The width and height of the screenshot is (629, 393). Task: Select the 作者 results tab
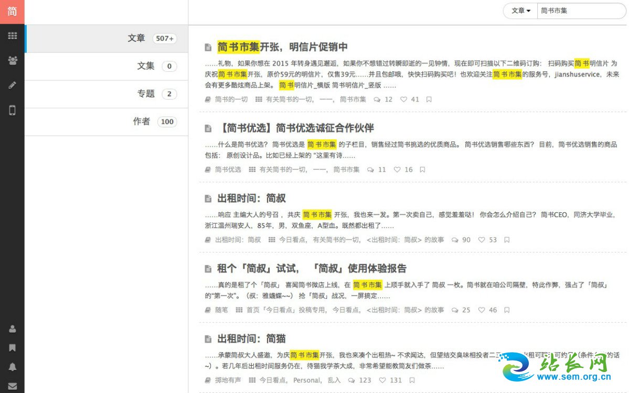pyautogui.click(x=106, y=122)
